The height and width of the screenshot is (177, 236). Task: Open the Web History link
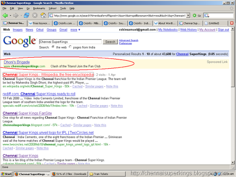189,29
